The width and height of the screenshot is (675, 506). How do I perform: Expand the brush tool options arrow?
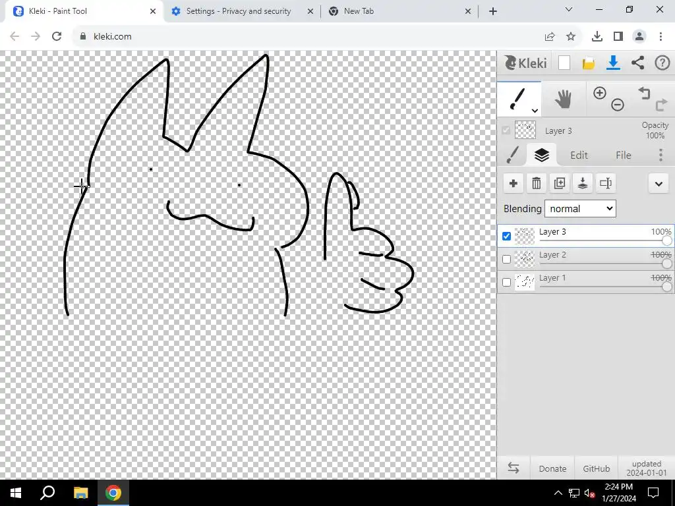click(x=535, y=111)
